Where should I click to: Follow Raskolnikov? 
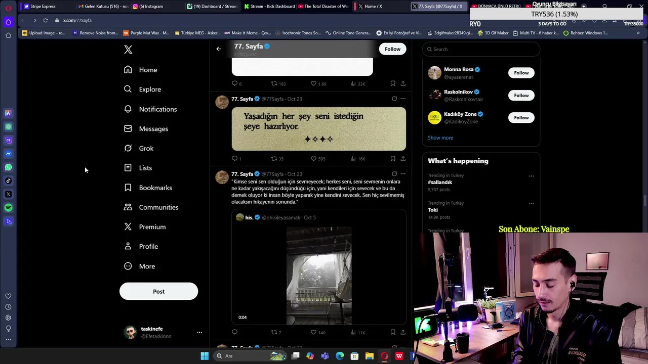[x=521, y=95]
